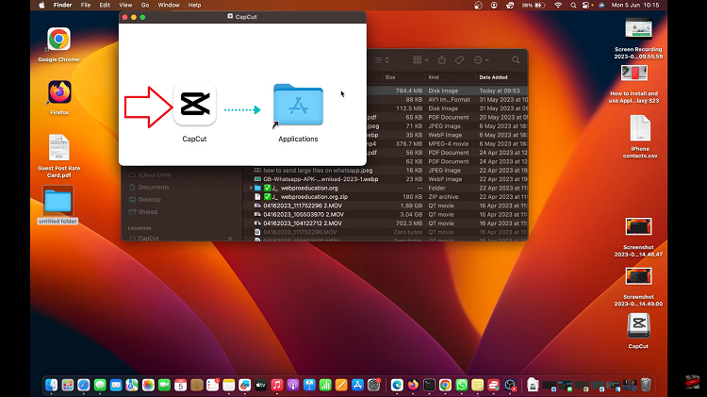Open the search icon in Finder toolbar
707x397 pixels.
[516, 60]
